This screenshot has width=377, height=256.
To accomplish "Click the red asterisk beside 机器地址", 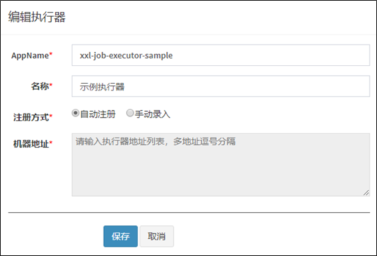I will tap(51, 142).
